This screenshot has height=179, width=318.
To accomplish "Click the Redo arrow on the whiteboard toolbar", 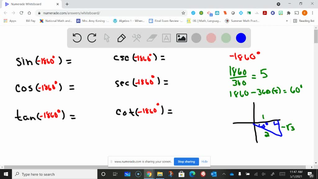I will 92,38.
